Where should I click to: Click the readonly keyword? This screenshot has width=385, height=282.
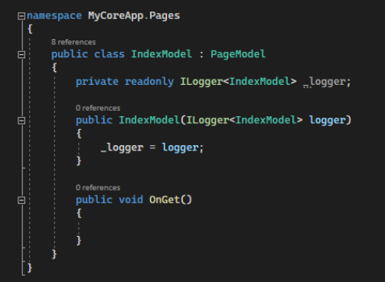pyautogui.click(x=149, y=82)
